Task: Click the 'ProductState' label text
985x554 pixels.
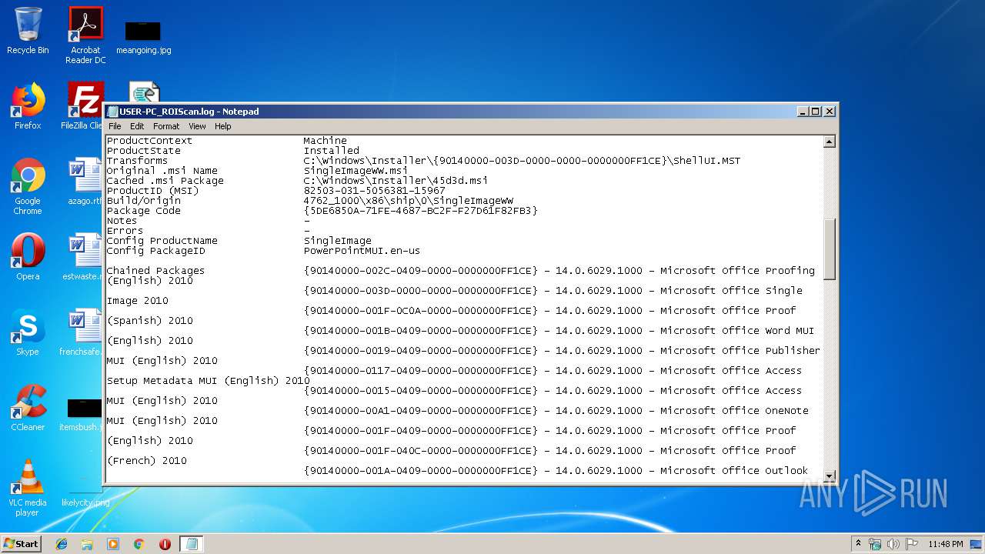Action: [x=143, y=151]
